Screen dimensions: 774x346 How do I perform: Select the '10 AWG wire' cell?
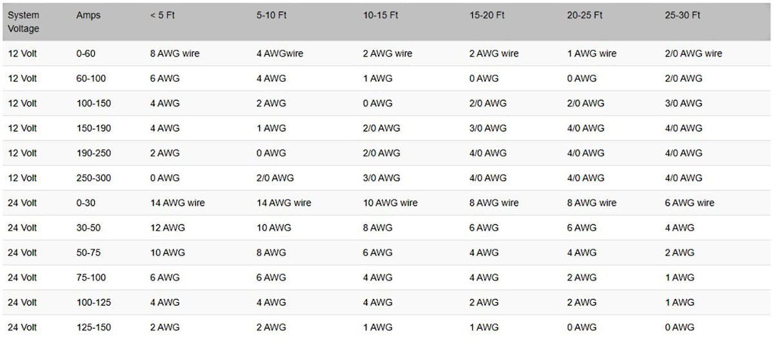390,203
